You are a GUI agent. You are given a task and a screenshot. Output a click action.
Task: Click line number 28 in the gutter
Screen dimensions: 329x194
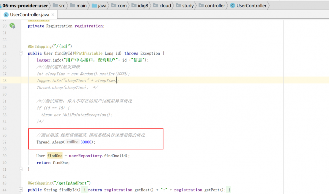pyautogui.click(x=4, y=80)
